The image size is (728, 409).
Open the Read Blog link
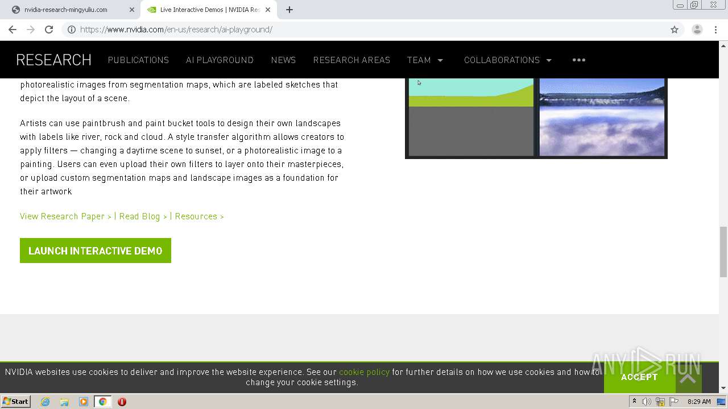[x=143, y=216]
